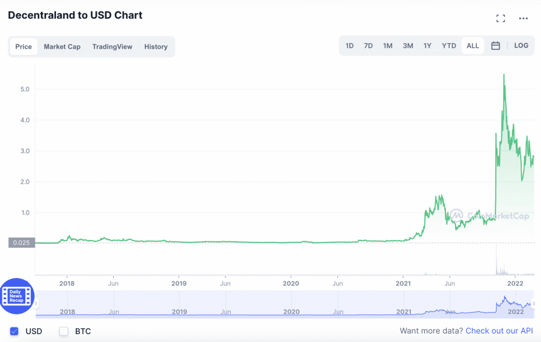The width and height of the screenshot is (541, 342).
Task: Set chart range to 1D
Action: coord(349,46)
